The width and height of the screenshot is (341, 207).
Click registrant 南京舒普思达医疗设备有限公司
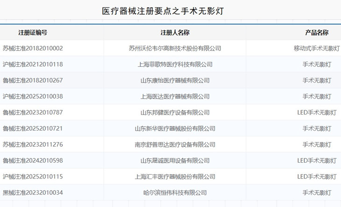tap(175, 144)
